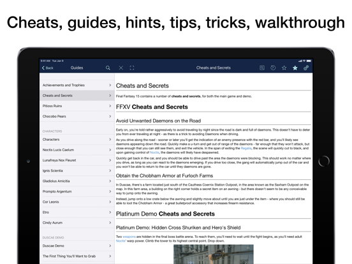Expand chevron on The First Thing You'll Want row
The height and width of the screenshot is (264, 352).
[x=110, y=256]
